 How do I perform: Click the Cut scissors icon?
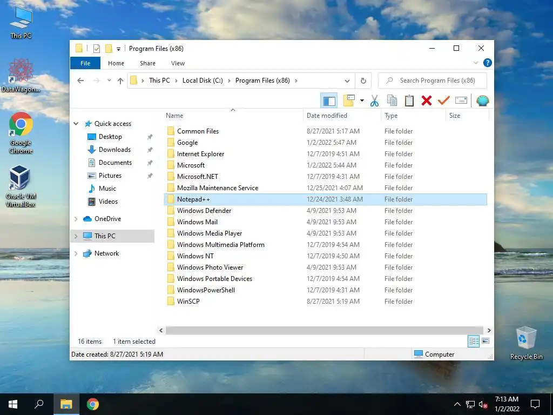pos(374,101)
